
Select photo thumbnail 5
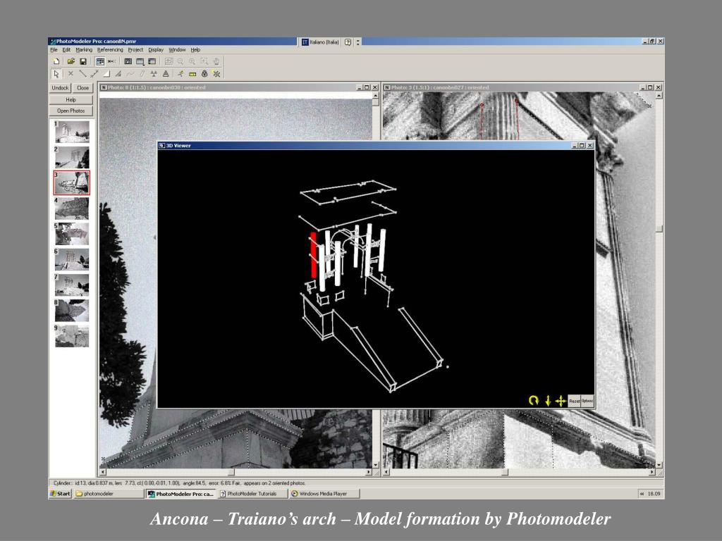(x=72, y=234)
